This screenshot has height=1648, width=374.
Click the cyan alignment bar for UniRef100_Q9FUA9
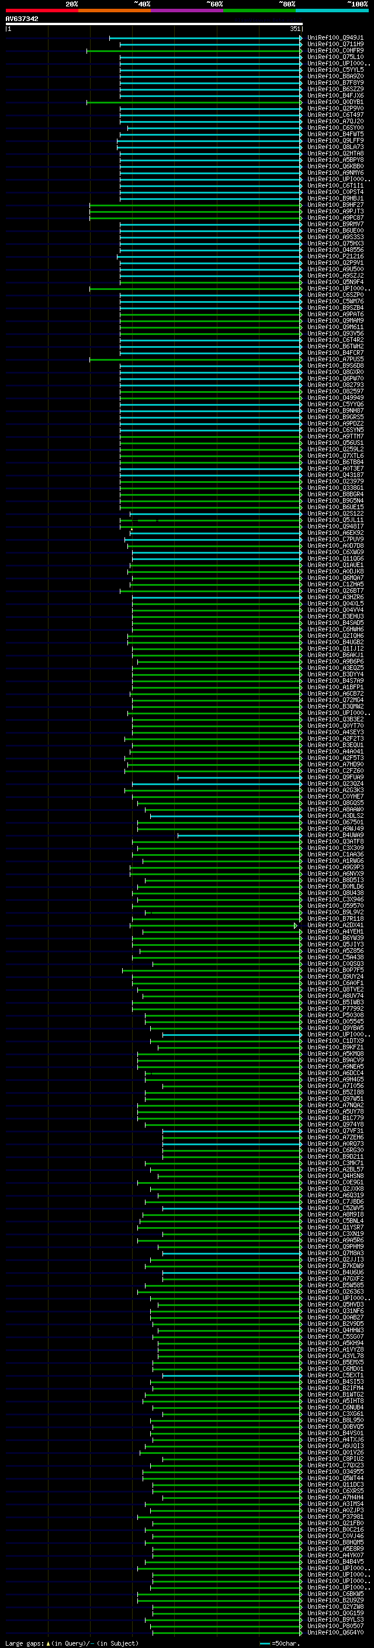point(240,778)
